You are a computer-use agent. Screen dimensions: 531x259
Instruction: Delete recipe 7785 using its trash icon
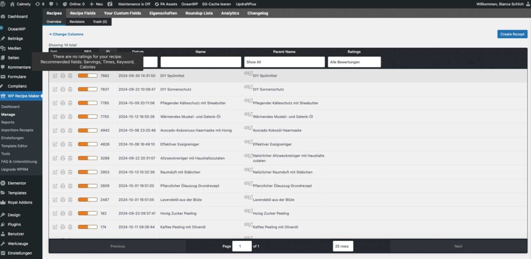(x=70, y=103)
